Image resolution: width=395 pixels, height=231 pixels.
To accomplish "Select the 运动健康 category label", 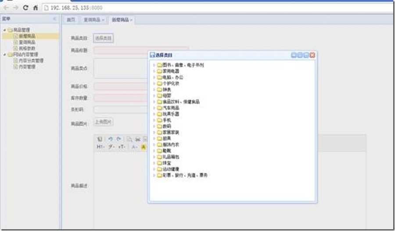I will point(171,169).
